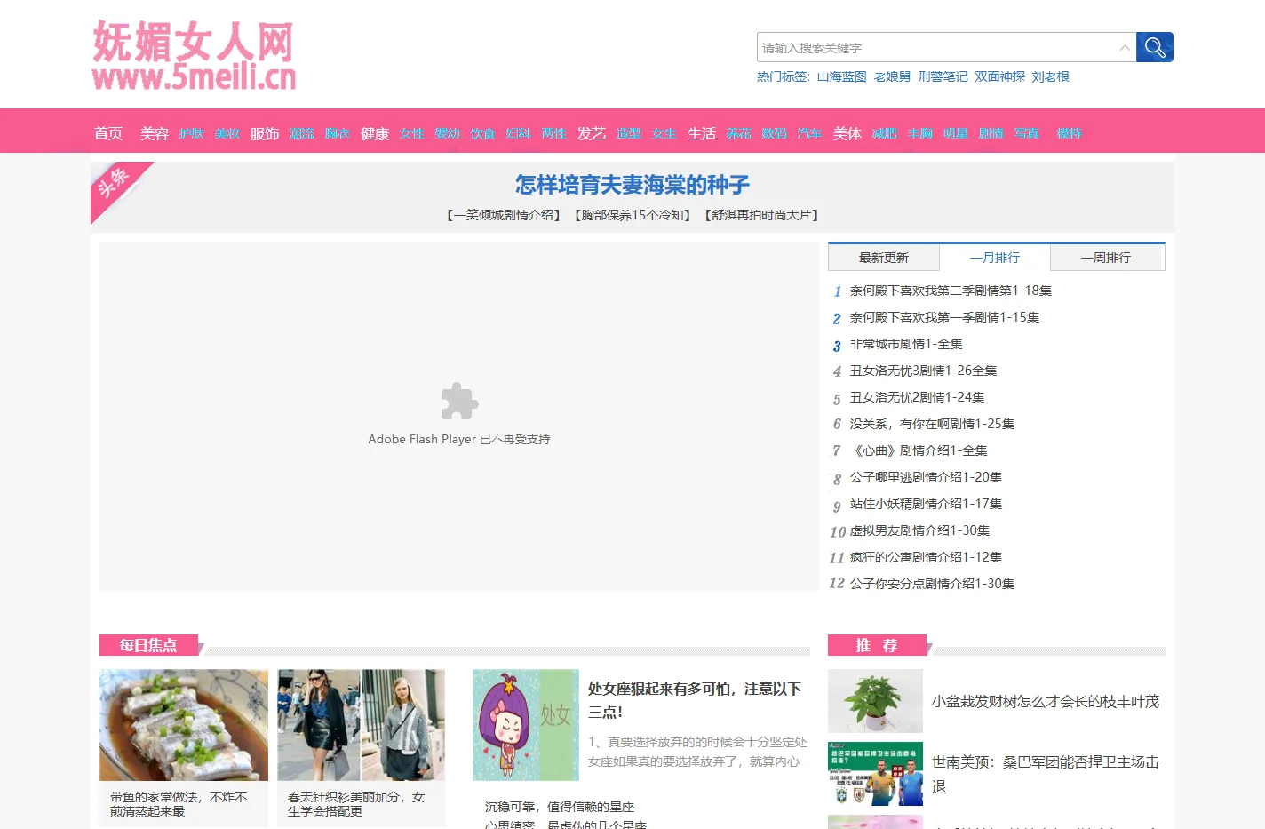
Task: Click the blue search magnifier button
Action: pos(1154,47)
